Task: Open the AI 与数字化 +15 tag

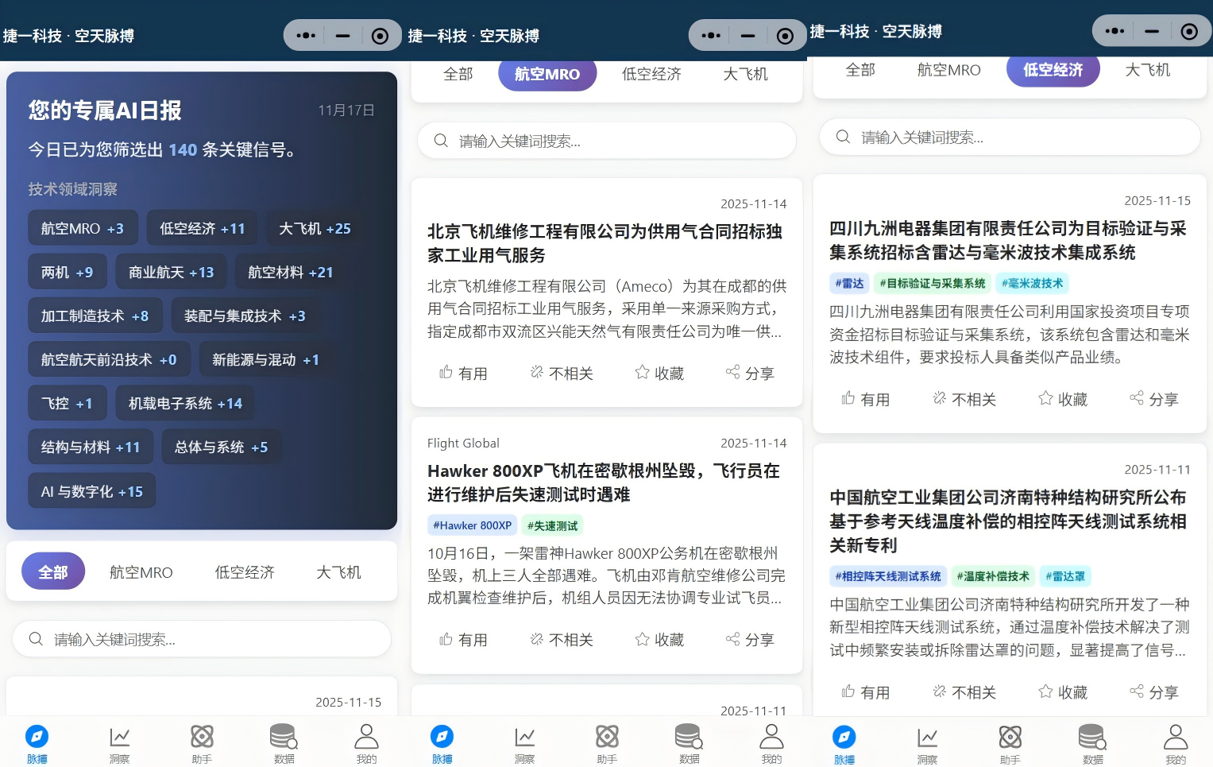Action: (92, 492)
